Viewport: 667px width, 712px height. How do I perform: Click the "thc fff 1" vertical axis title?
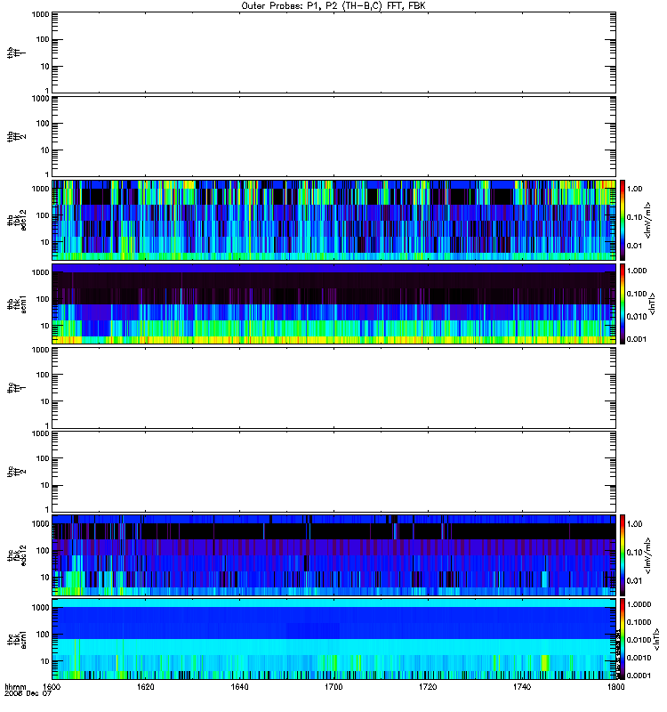pos(17,388)
